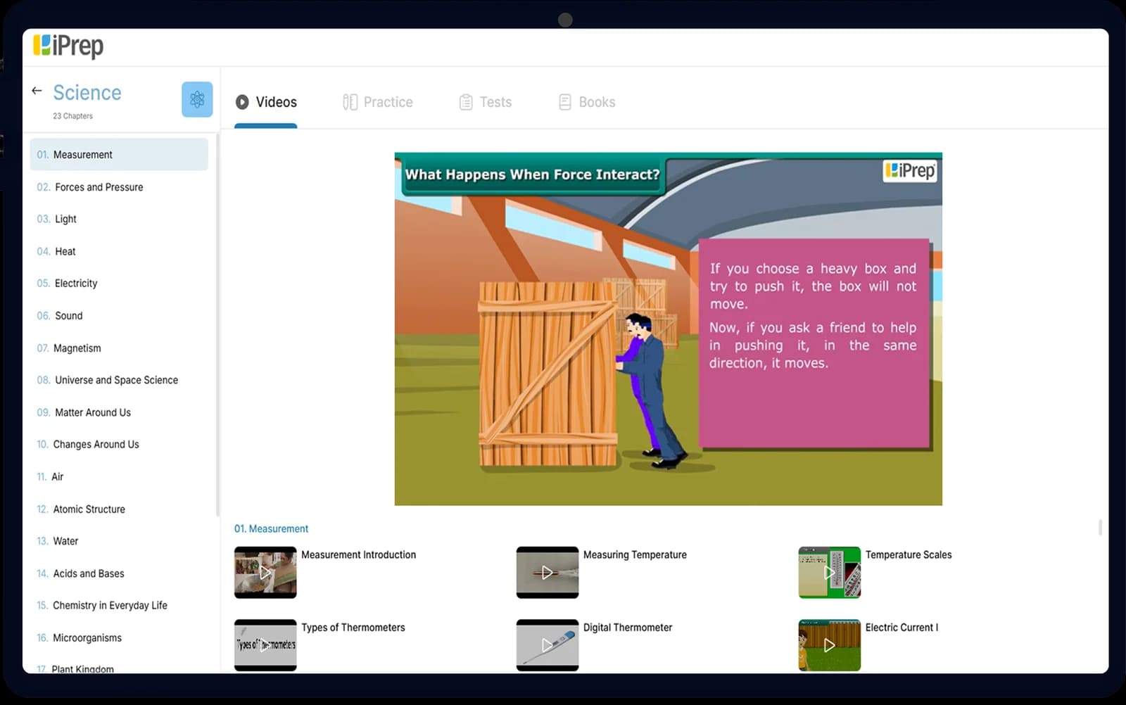Play the Measuring Temperature video thumbnail

[x=547, y=572]
